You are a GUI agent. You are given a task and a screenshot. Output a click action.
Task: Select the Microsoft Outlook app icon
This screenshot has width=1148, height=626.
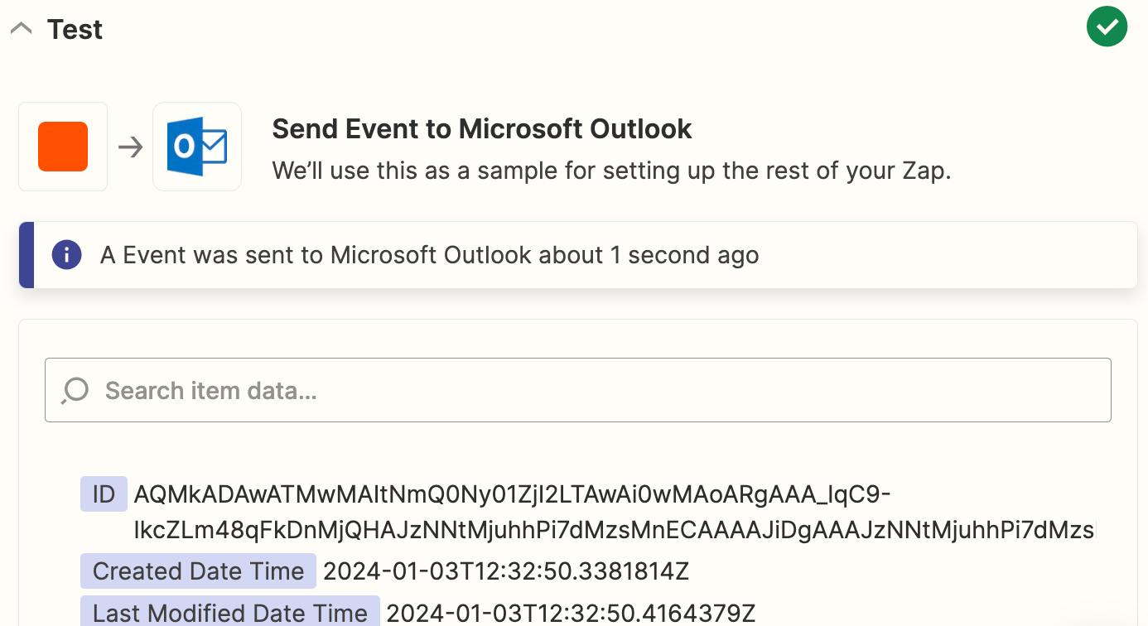(197, 147)
